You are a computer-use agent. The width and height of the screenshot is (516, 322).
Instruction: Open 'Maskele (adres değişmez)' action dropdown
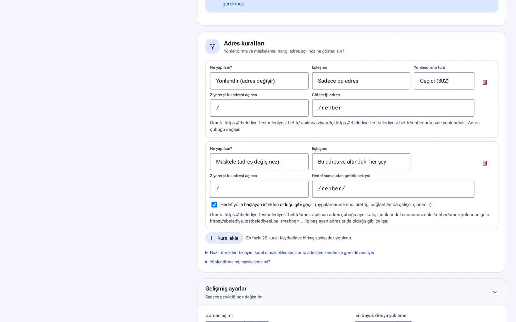coord(259,162)
